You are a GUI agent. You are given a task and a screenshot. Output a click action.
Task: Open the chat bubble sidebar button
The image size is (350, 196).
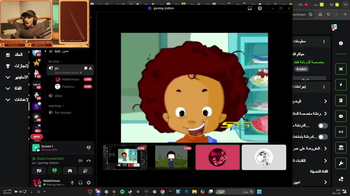click(341, 116)
